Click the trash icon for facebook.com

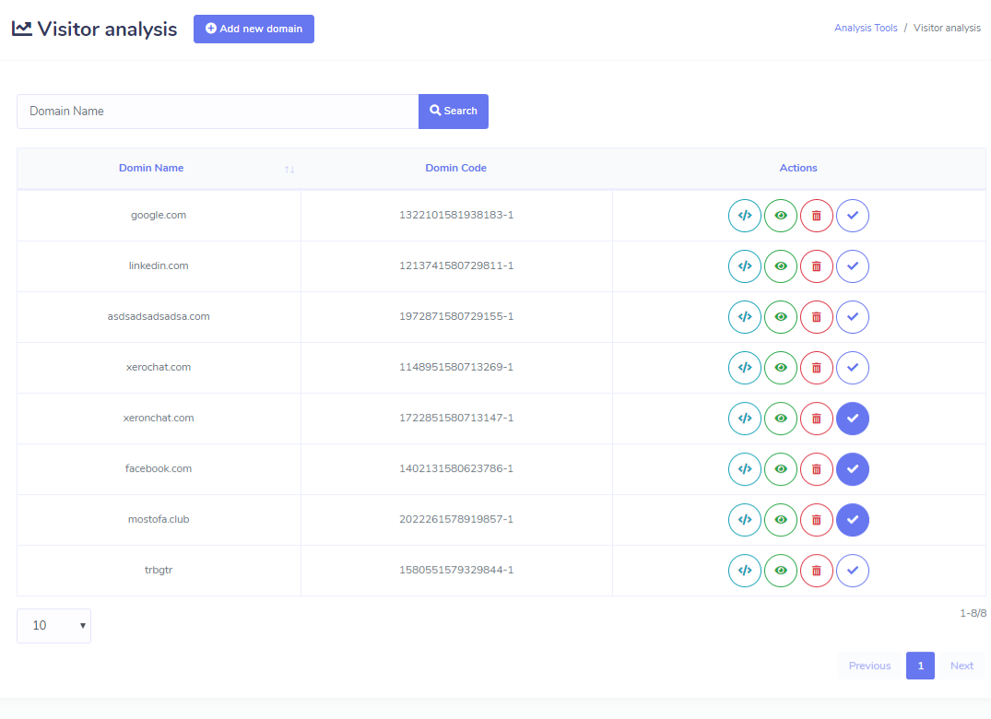816,469
